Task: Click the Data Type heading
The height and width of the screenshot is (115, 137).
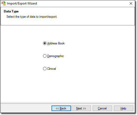Action: pyautogui.click(x=11, y=11)
